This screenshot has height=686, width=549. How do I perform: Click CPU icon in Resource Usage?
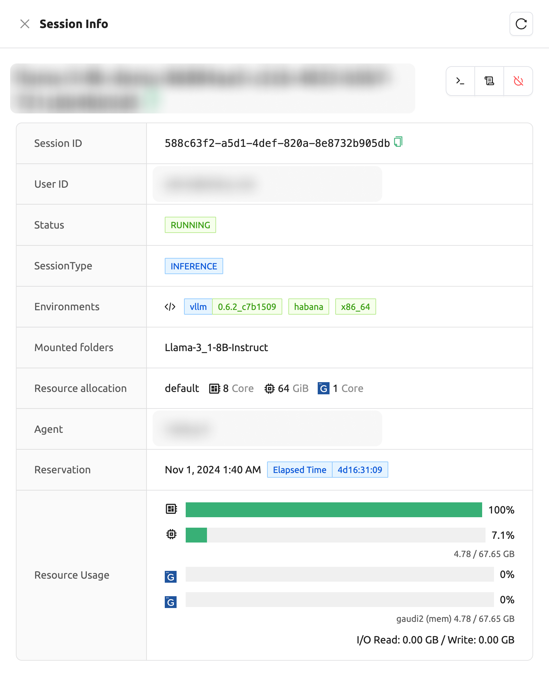[x=172, y=509]
